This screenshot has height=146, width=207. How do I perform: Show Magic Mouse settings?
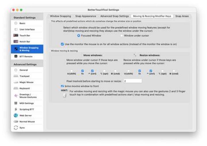pos(27,82)
